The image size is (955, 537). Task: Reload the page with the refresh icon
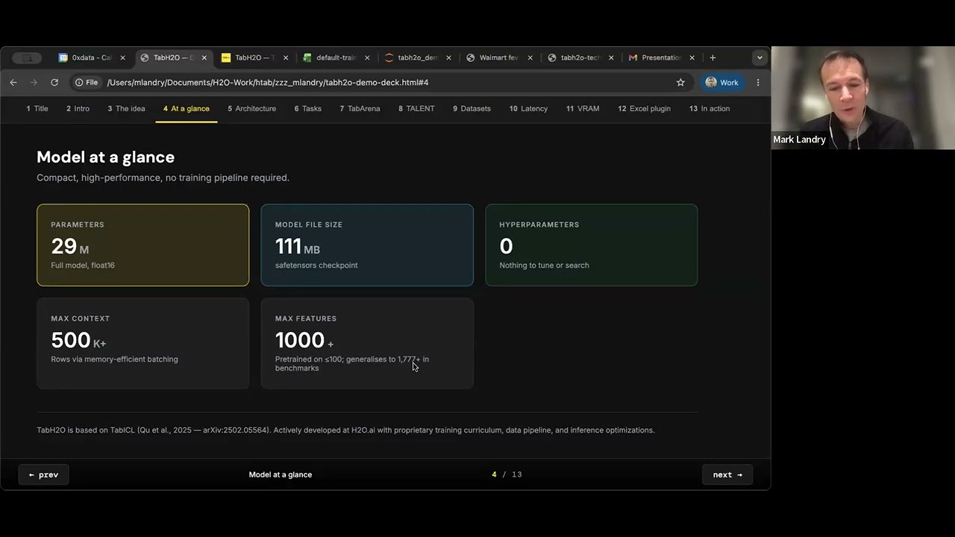(x=54, y=82)
